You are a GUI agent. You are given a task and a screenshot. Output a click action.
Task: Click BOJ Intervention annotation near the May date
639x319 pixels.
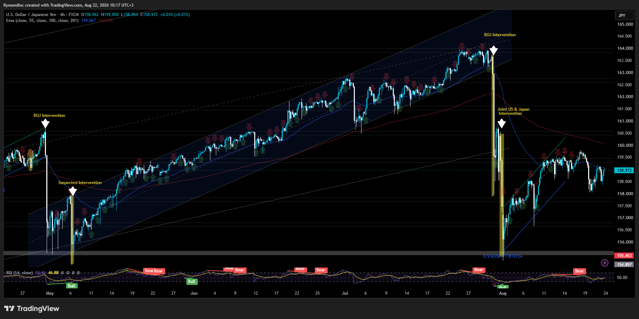49,115
